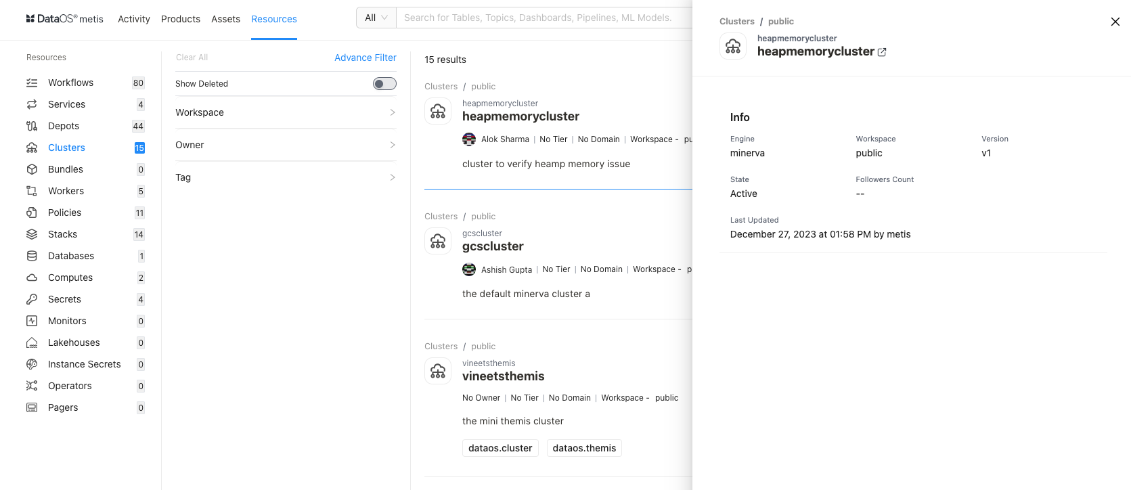The height and width of the screenshot is (490, 1131).
Task: Click 'cluster to verify heamp memory issue' description
Action: pyautogui.click(x=546, y=164)
